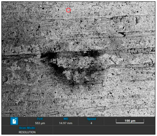Click the bottom tip of the dark defect
This screenshot has height=136, width=157.
click(x=72, y=84)
